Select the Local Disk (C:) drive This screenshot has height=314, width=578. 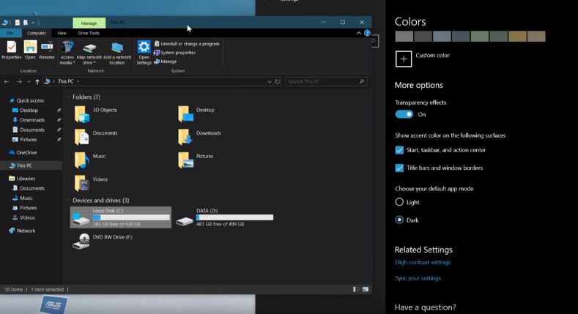[121, 217]
